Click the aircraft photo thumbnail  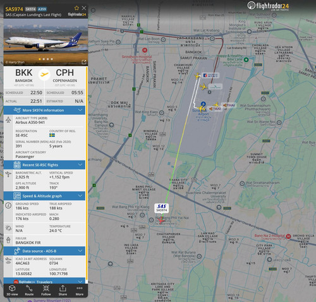click(x=46, y=42)
